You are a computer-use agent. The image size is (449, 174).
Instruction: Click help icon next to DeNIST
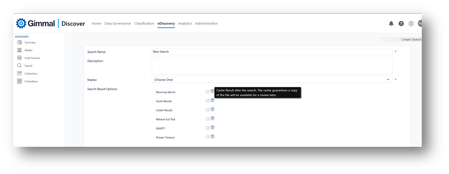[212, 128]
